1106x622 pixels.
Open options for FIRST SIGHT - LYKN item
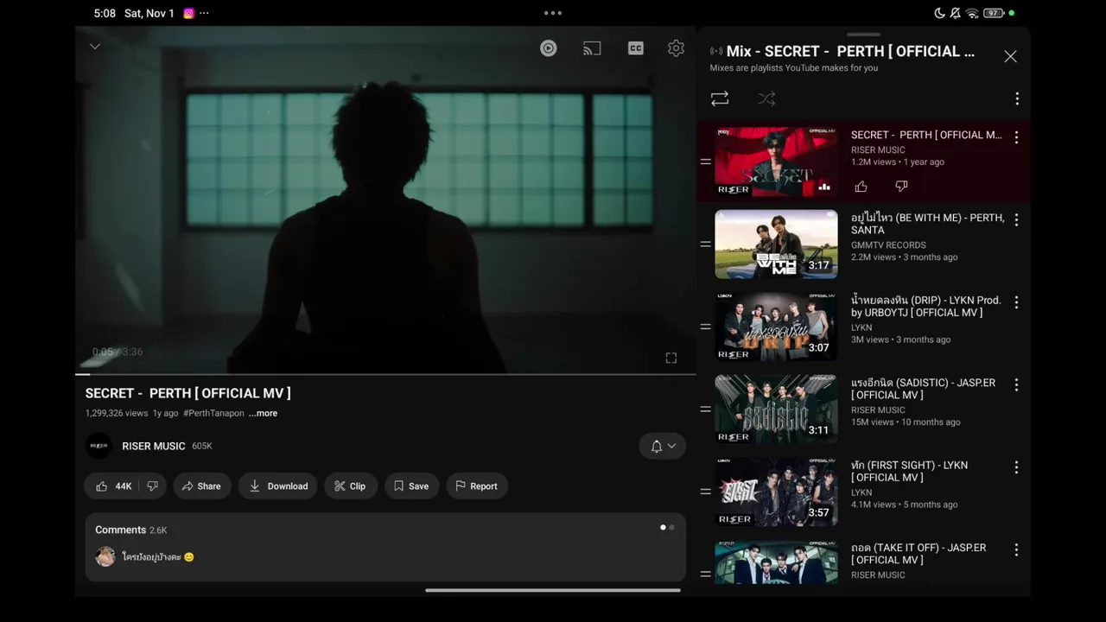tap(1016, 467)
